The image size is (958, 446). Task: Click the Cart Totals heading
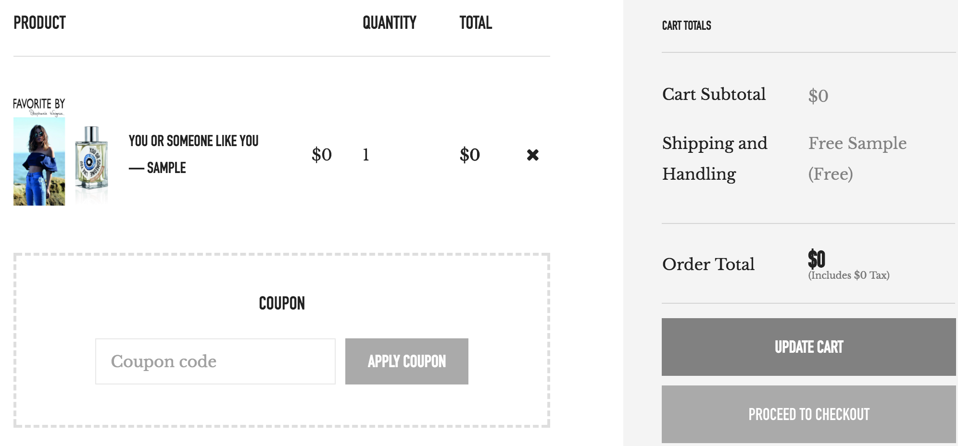point(686,25)
